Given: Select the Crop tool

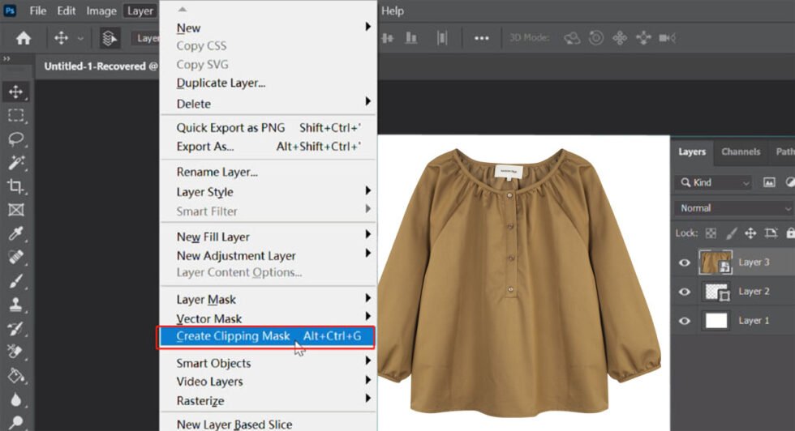Looking at the screenshot, I should 15,186.
